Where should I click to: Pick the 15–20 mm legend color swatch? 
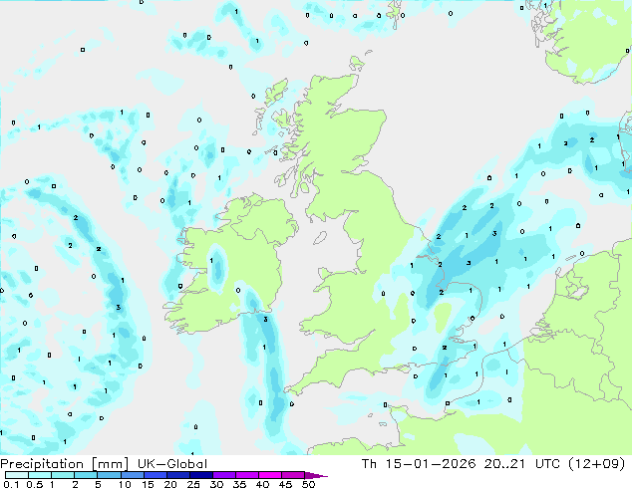pos(155,475)
